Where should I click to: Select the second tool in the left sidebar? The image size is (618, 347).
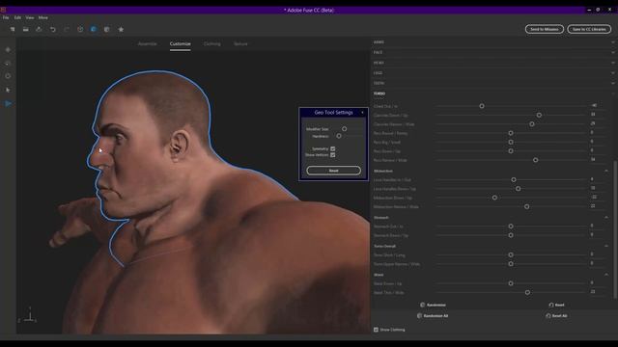8,64
